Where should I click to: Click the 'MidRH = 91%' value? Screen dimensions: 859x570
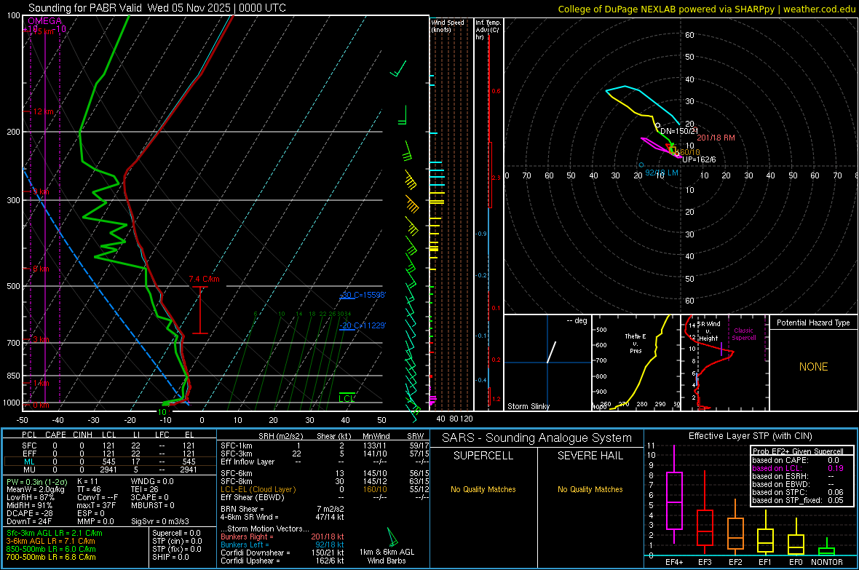pos(29,505)
